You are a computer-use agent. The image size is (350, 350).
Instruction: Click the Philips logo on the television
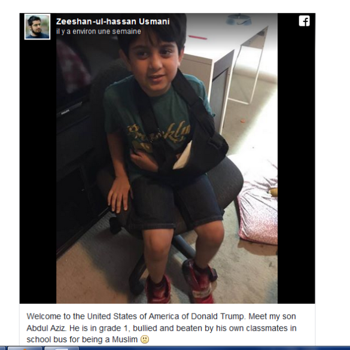pos(65,111)
